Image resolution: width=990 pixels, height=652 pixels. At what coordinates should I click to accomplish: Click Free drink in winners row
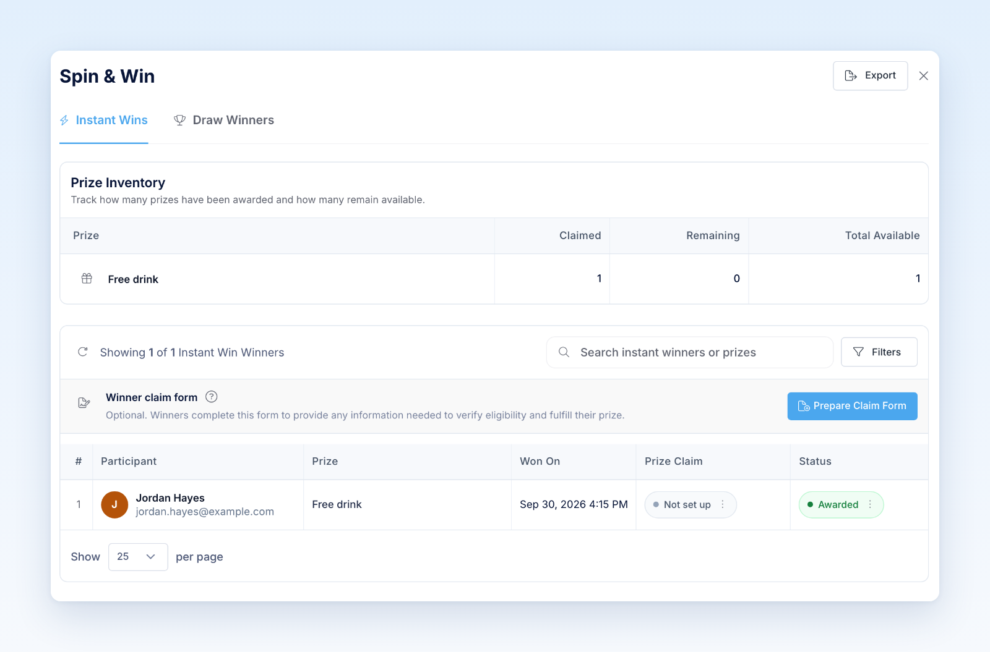tap(337, 504)
